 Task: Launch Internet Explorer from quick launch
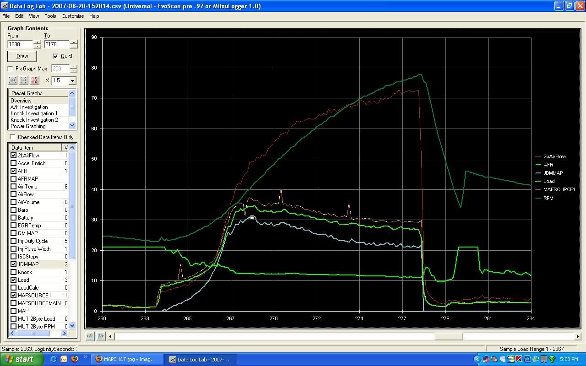53,359
